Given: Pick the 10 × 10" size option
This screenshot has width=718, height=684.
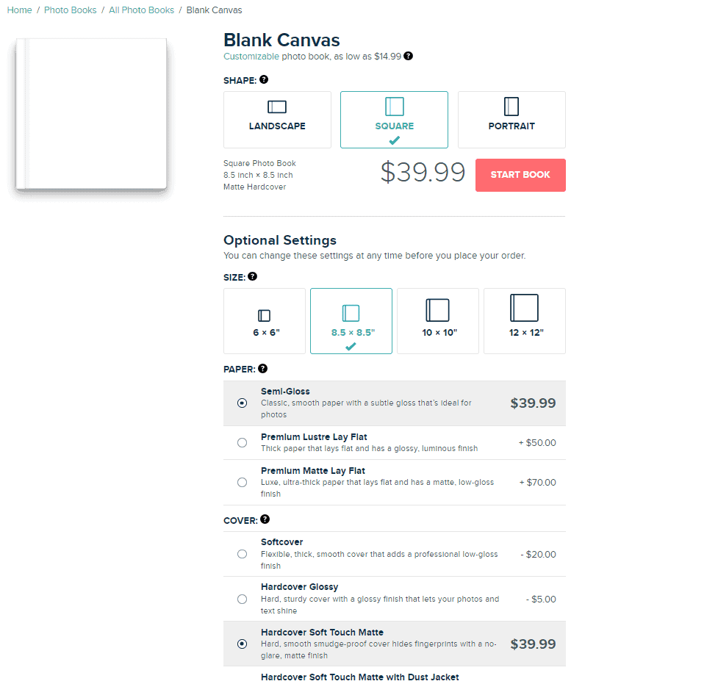Looking at the screenshot, I should [438, 321].
